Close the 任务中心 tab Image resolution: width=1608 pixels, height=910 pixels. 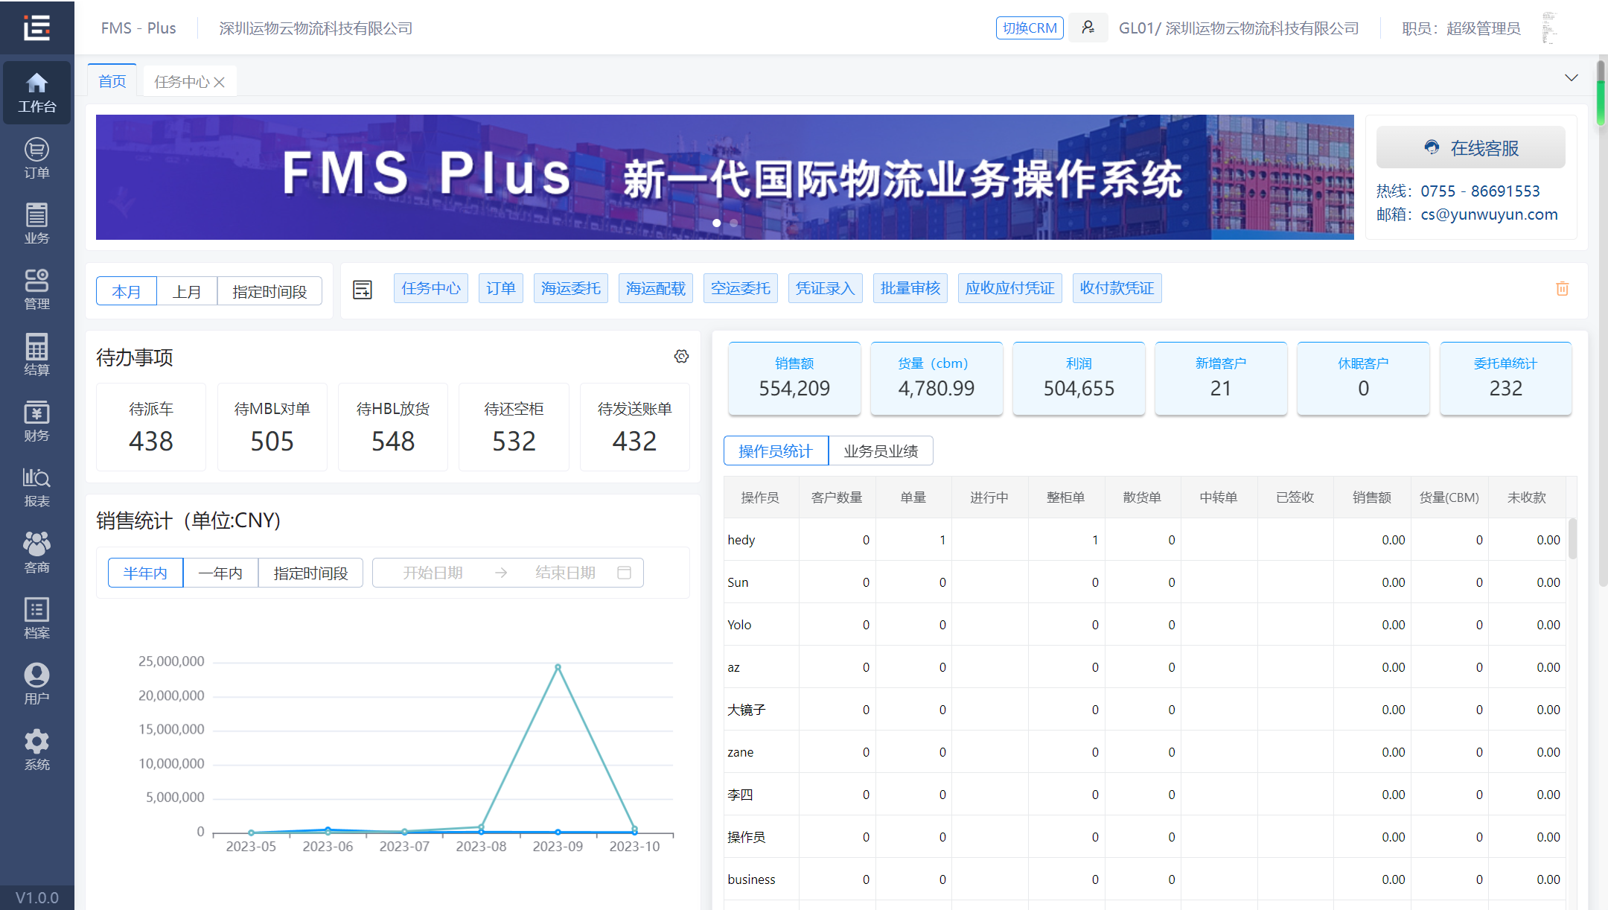pos(220,82)
